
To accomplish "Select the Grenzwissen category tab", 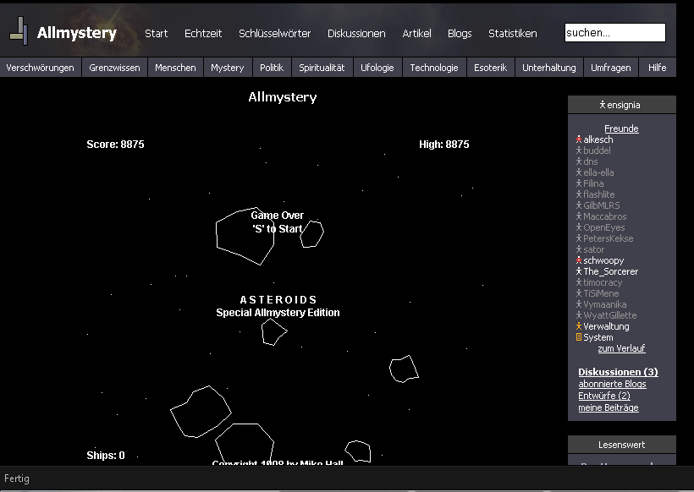I will (114, 68).
